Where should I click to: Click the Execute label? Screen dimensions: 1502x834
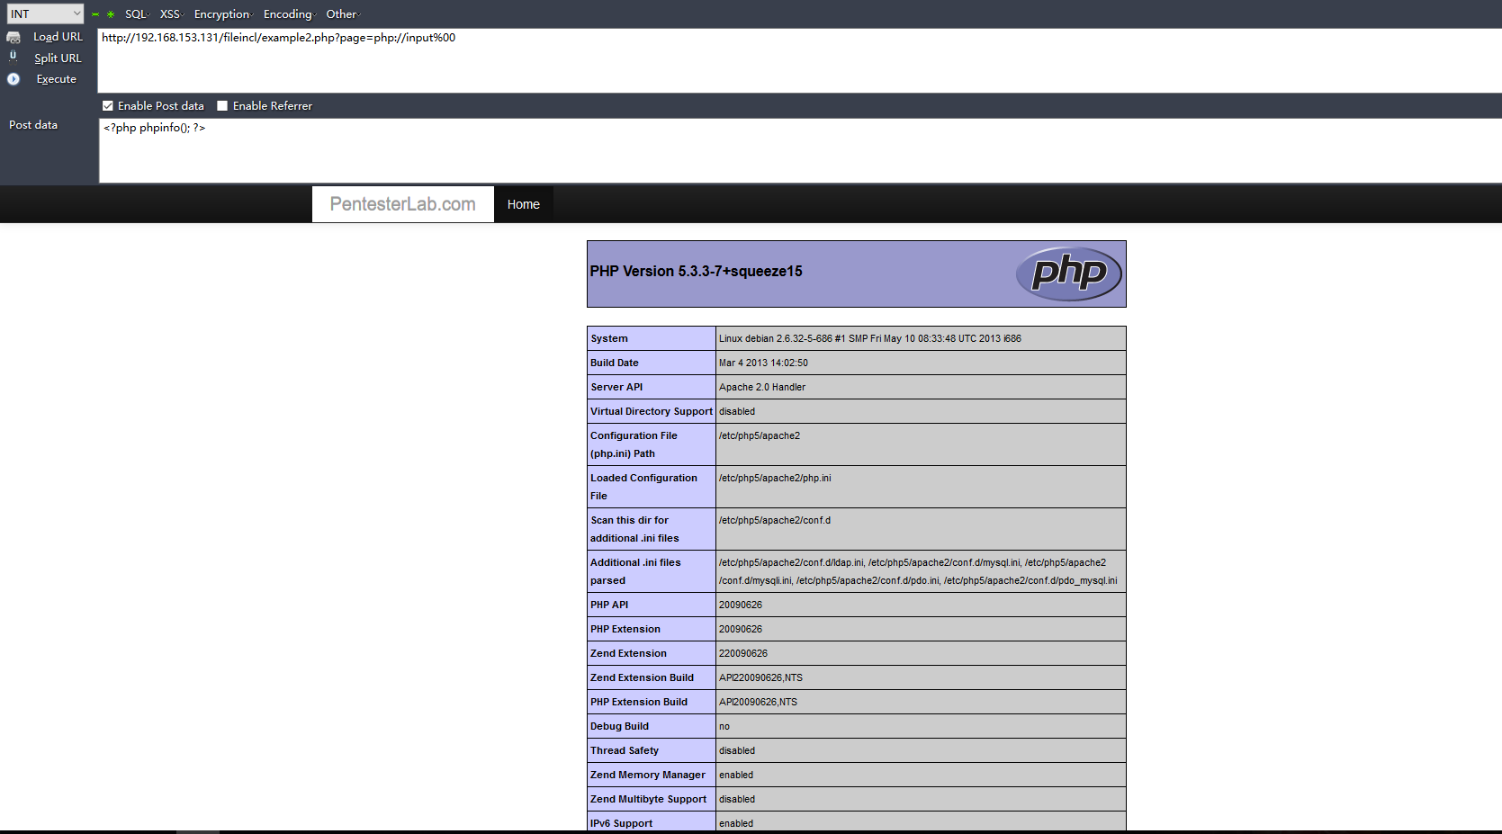click(56, 79)
